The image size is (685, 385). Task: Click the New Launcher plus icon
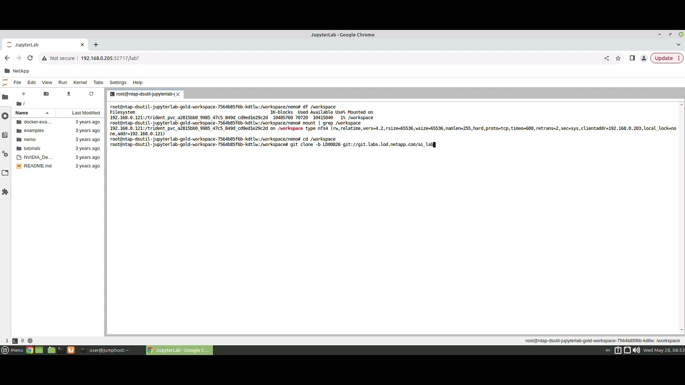24,94
